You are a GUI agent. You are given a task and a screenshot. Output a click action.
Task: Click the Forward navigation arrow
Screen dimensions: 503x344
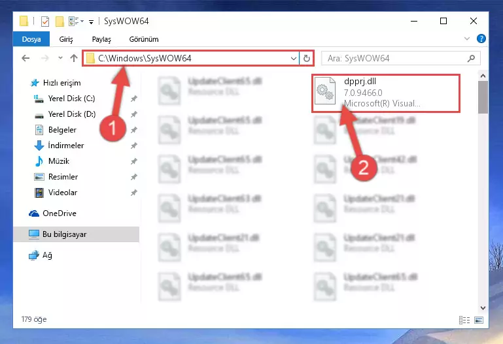tap(45, 58)
